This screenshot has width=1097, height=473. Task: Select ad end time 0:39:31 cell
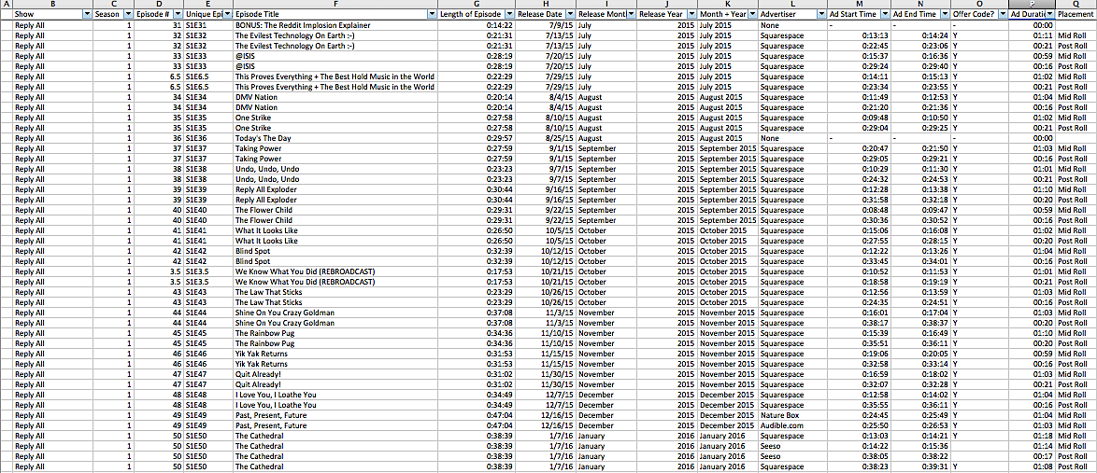(920, 466)
